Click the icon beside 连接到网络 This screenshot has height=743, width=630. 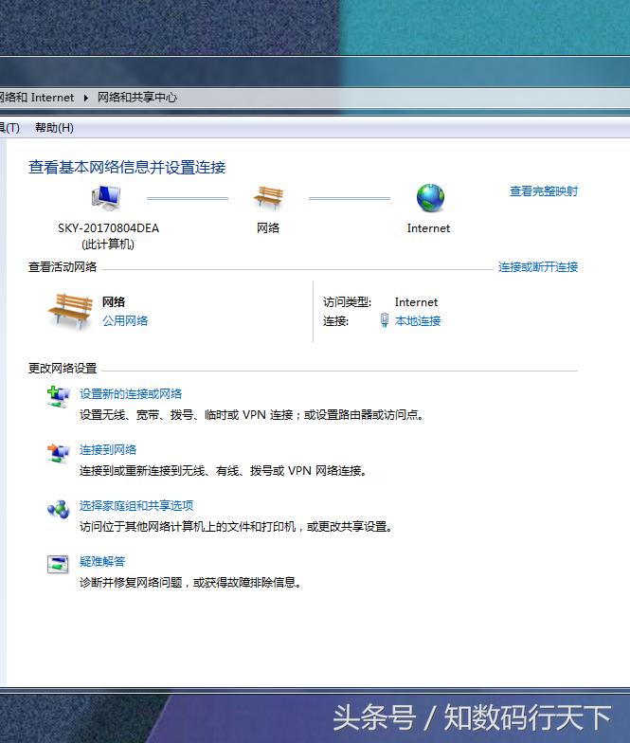58,453
